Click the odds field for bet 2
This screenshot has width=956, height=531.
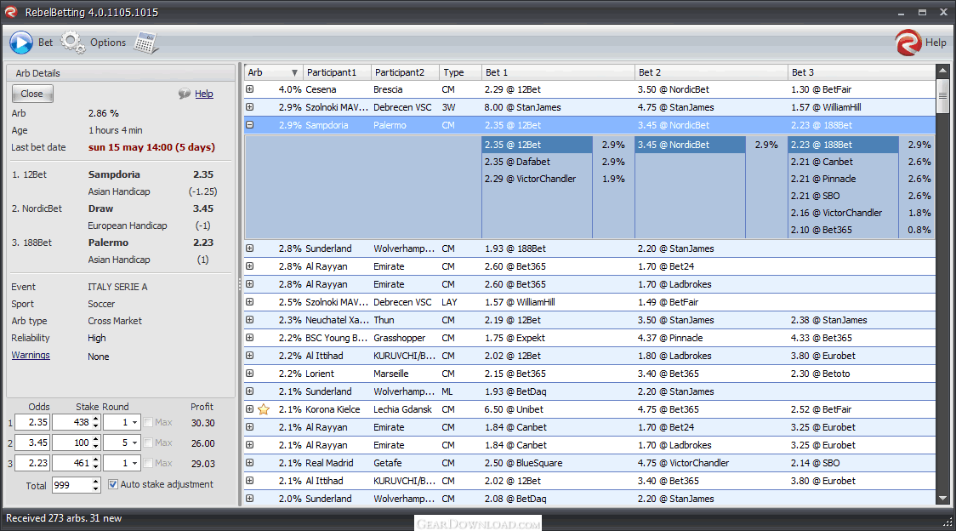pos(32,442)
